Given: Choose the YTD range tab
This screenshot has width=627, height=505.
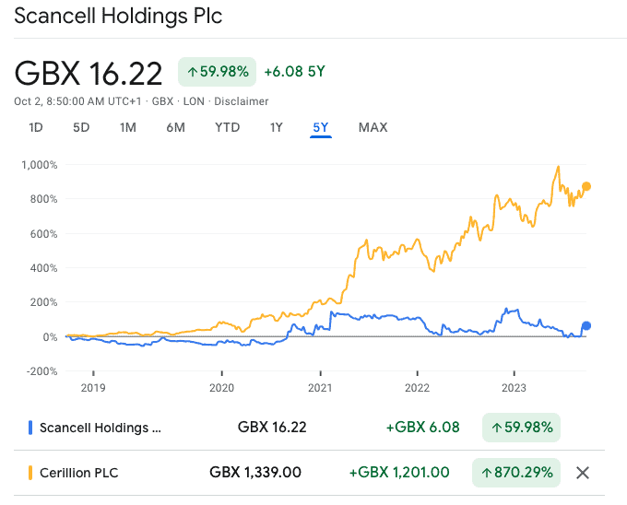Looking at the screenshot, I should [x=227, y=127].
